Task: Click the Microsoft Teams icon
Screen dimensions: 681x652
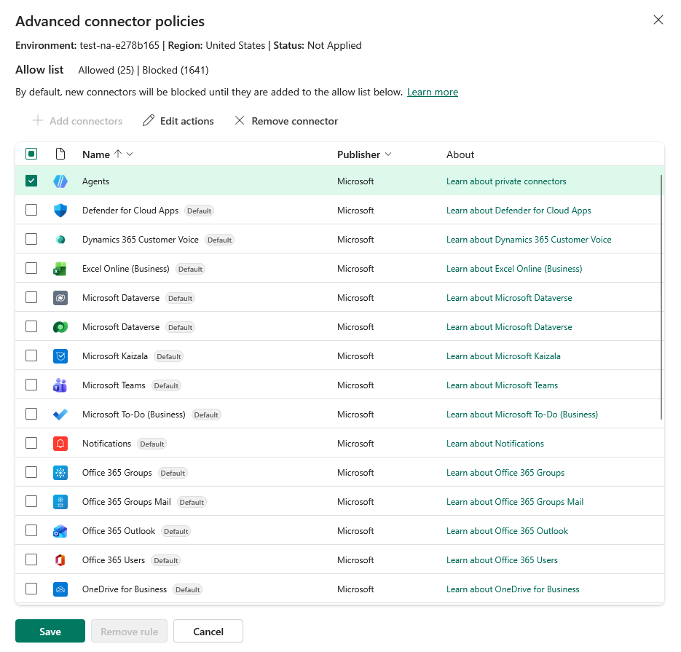Action: (60, 385)
